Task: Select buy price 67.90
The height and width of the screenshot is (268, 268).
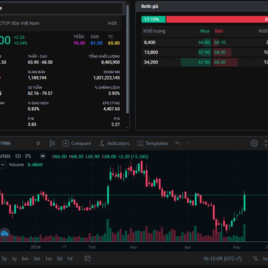Action: point(204,52)
